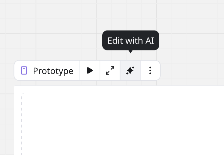The image size is (224, 155).
Task: Click the expand arrows fullscreen icon
Action: coord(110,71)
